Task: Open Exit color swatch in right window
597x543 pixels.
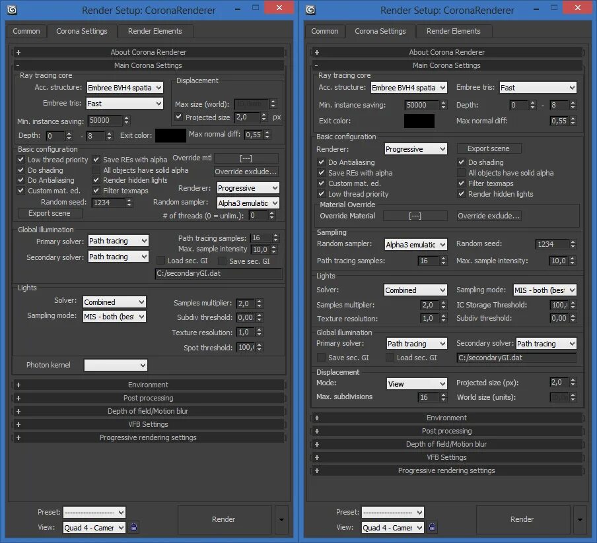Action: [x=419, y=121]
